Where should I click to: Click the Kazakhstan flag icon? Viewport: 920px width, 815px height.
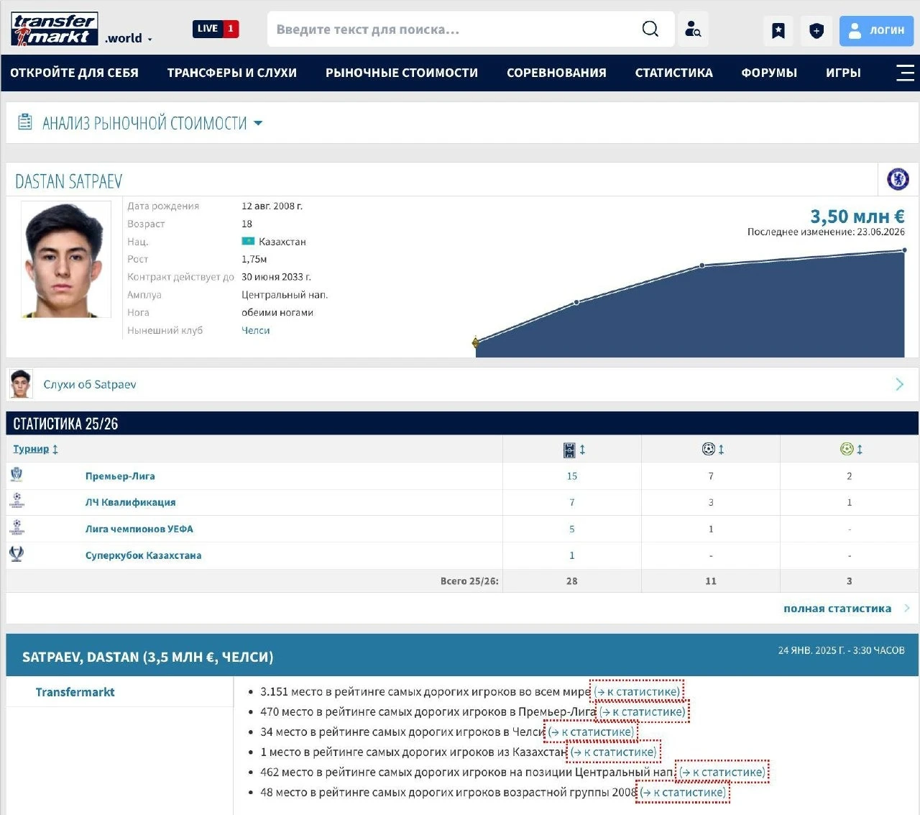tap(248, 242)
